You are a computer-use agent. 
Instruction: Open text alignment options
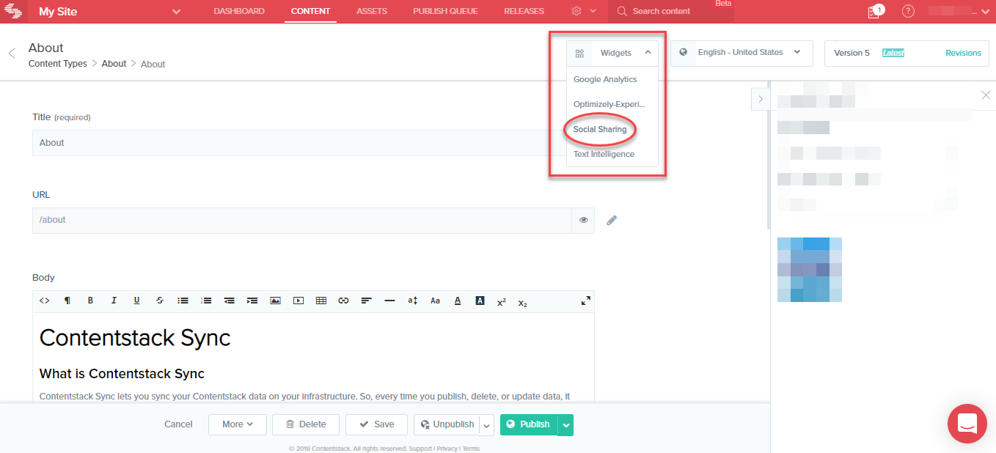click(x=367, y=301)
